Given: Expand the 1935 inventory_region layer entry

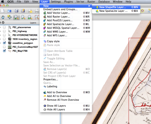Looking at the screenshot, I should click(0, 39).
